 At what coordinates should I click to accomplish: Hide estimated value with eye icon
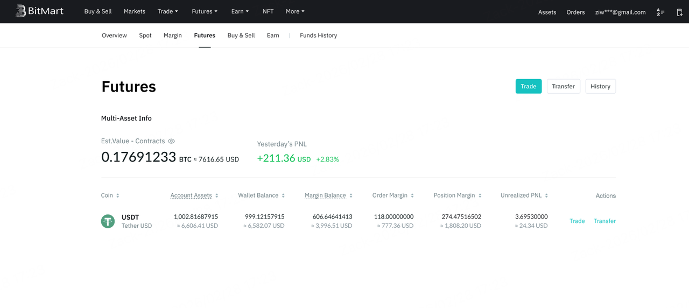click(x=171, y=141)
